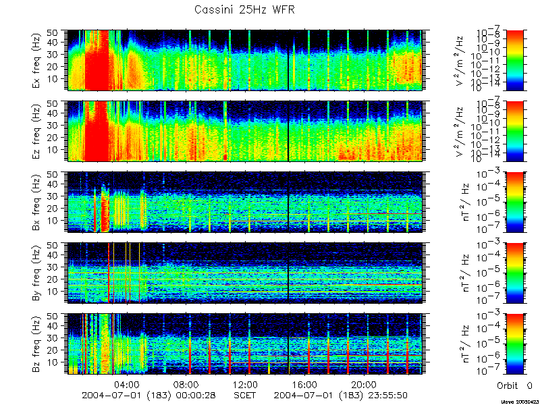The width and height of the screenshot is (540, 405).
Task: Select the Bx spectrogram panel
Action: pos(244,202)
